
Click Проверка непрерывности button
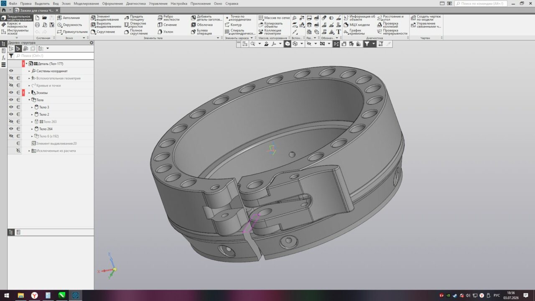click(392, 32)
